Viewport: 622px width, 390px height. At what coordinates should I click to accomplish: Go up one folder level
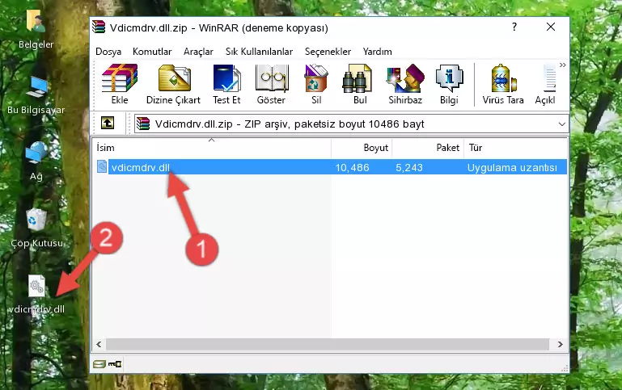[108, 124]
